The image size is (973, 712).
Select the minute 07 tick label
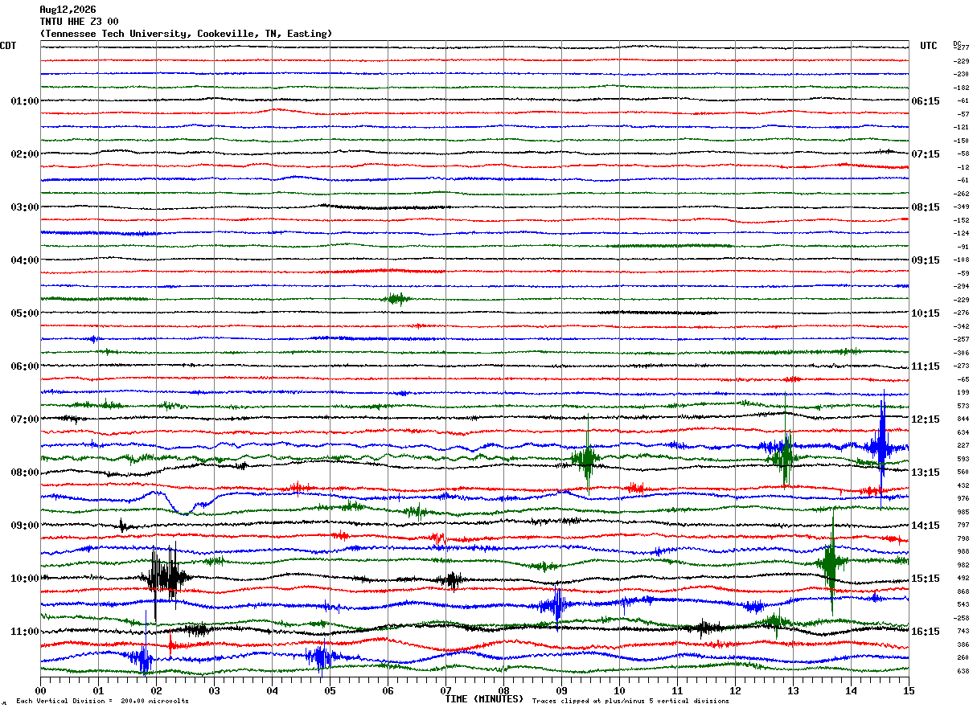click(445, 690)
